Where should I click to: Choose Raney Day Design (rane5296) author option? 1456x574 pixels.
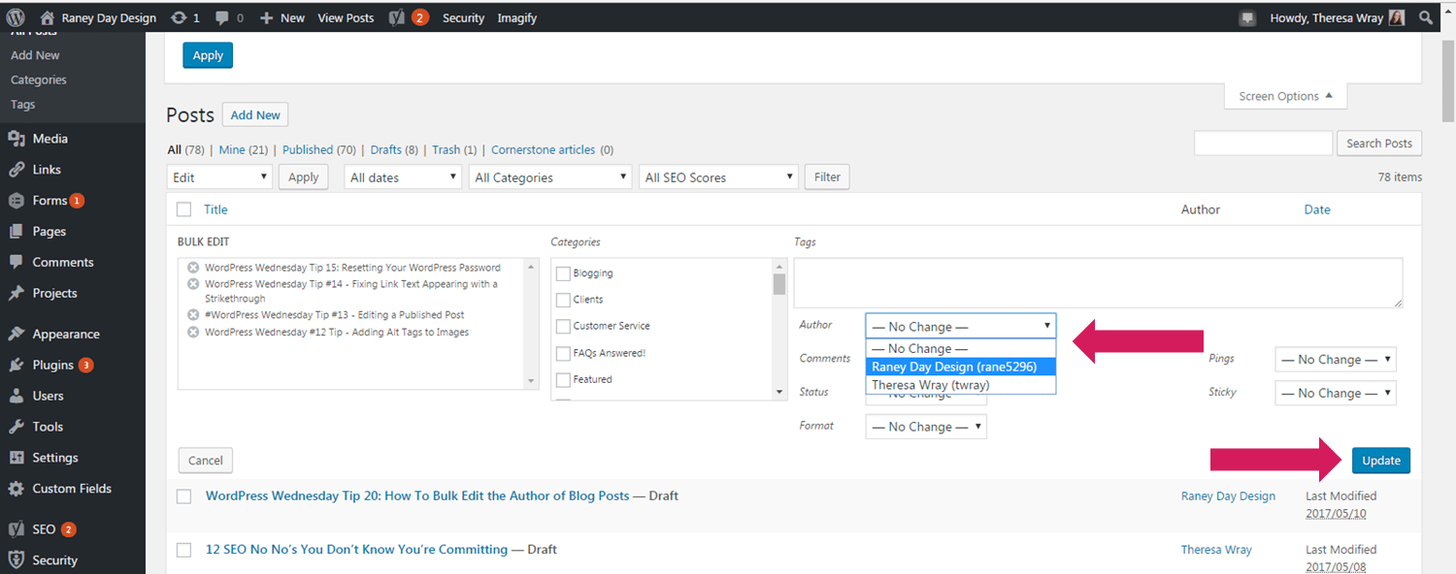point(961,367)
